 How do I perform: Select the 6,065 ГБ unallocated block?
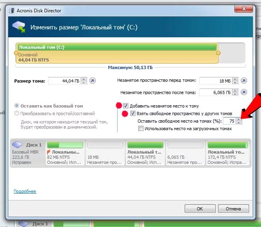(x=185, y=153)
